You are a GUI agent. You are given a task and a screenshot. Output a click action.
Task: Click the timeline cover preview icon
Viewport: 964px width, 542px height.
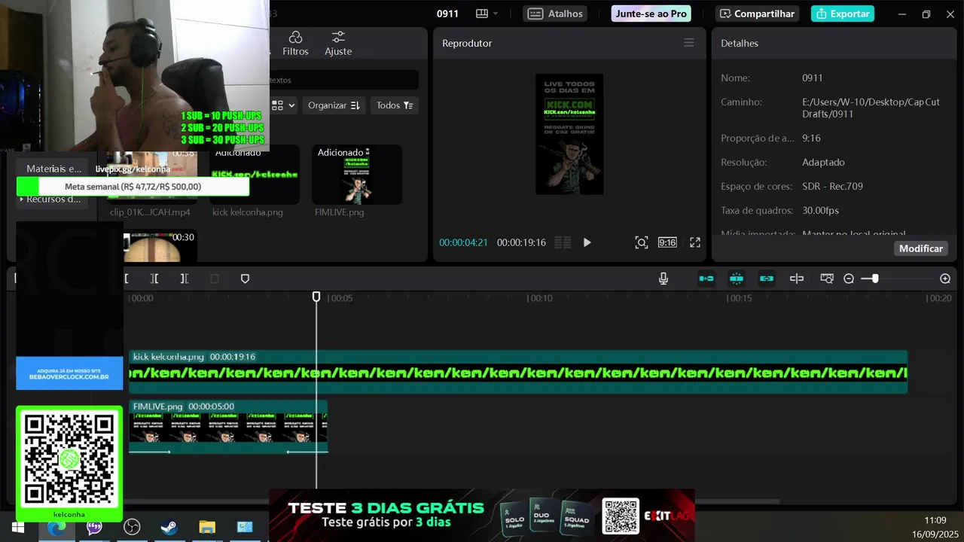click(x=827, y=279)
